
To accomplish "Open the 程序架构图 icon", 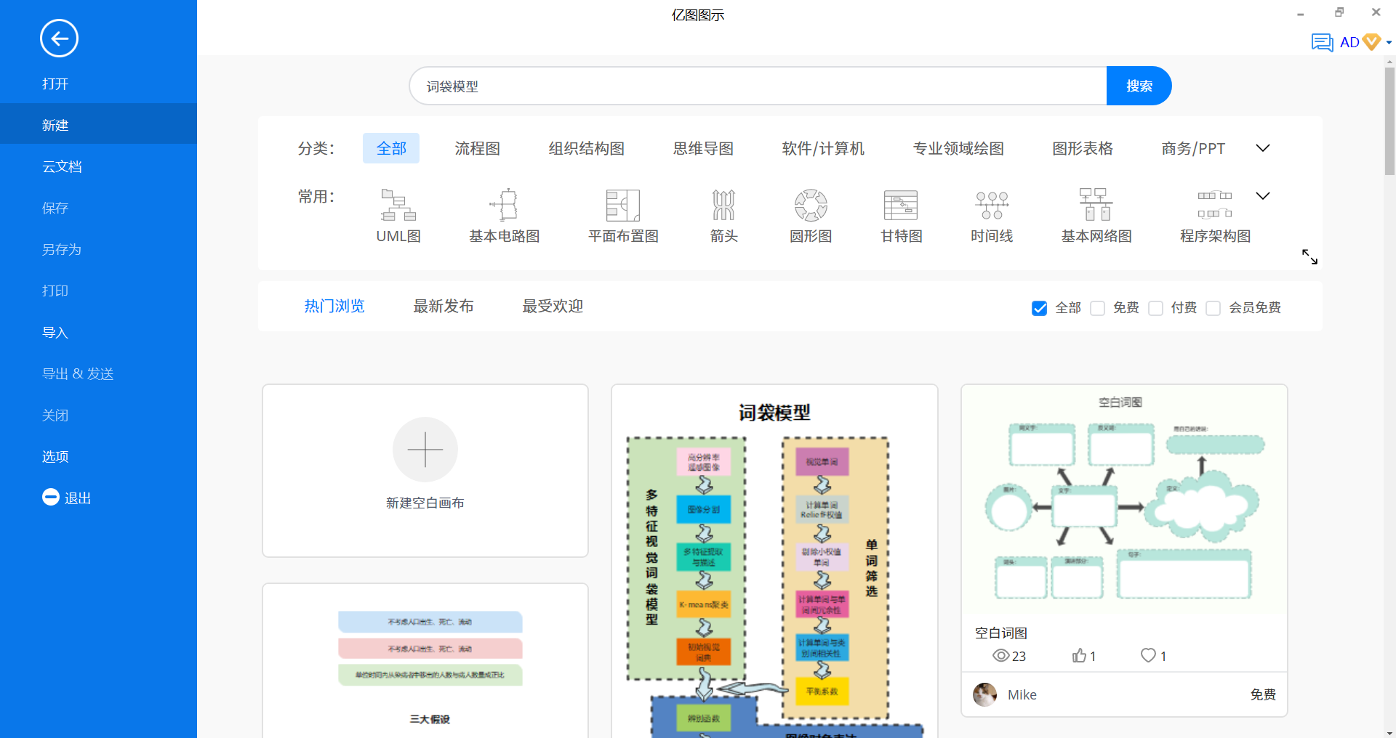I will 1215,204.
